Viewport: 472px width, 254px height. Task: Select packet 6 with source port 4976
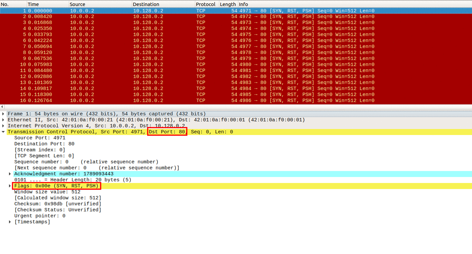[236, 41]
